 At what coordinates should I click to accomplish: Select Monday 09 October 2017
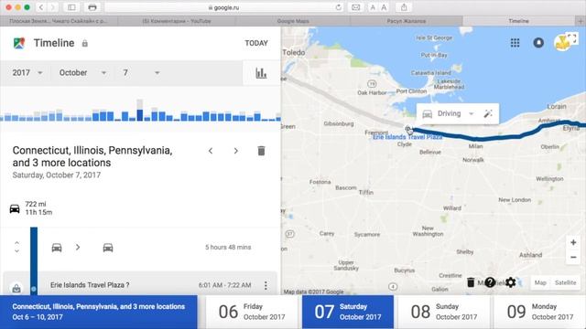539,312
